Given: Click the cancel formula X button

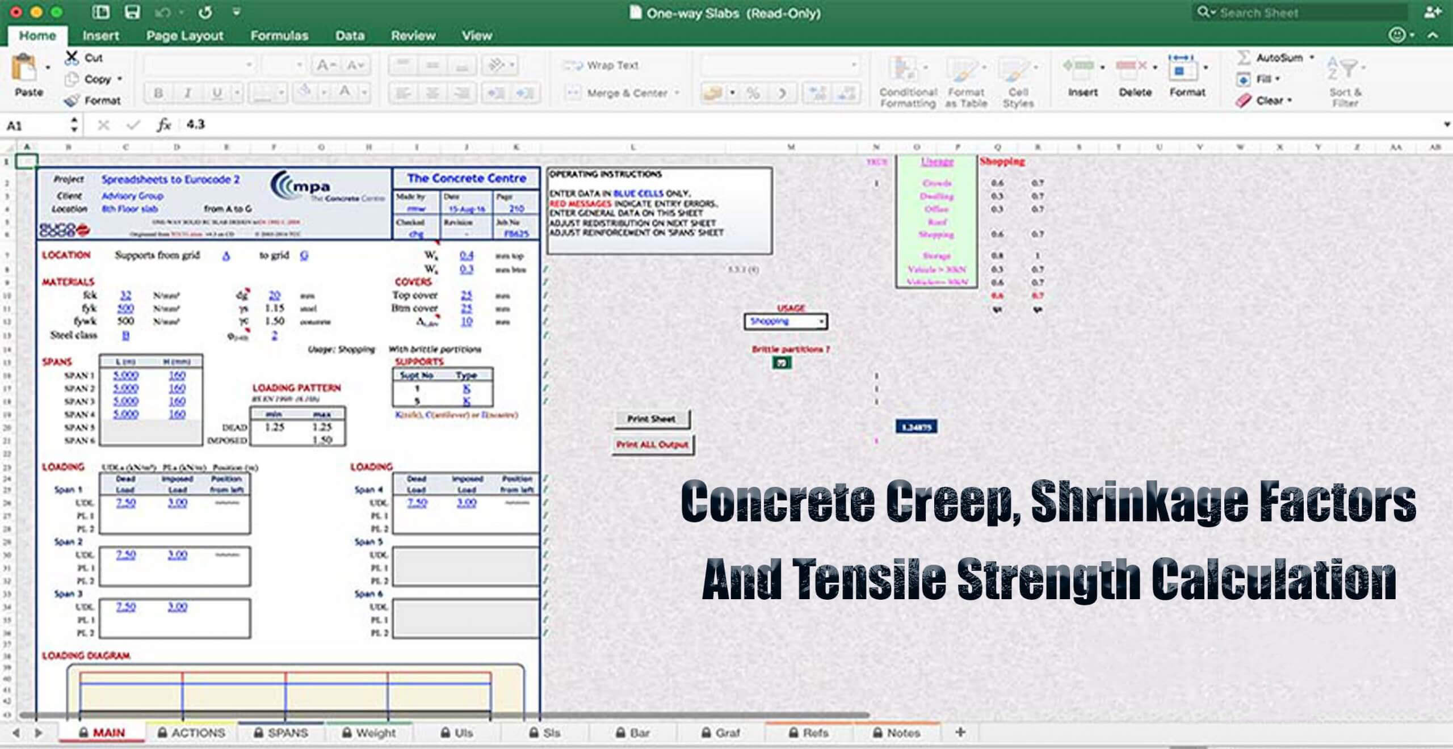Looking at the screenshot, I should click(x=103, y=124).
